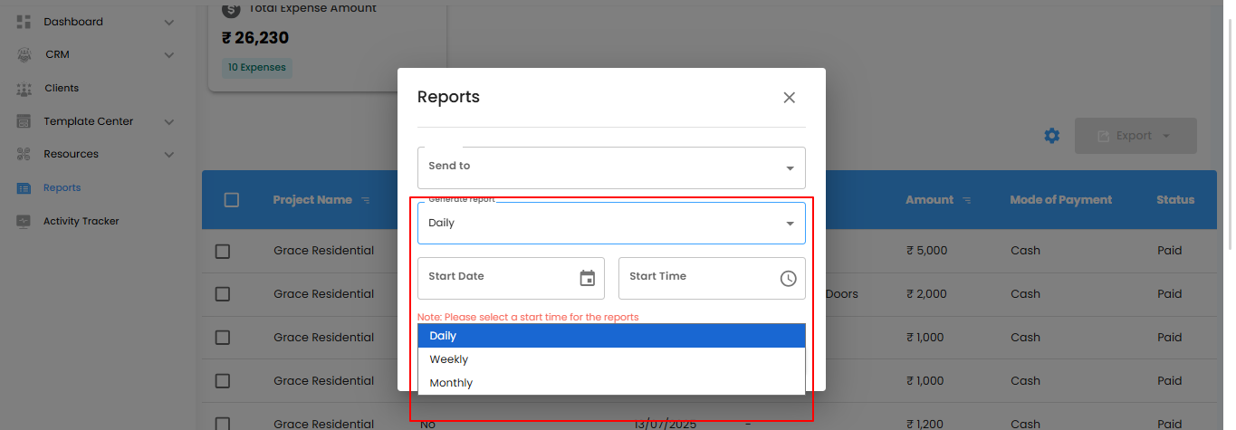Screen dimensions: 1236x430
Task: Expand the Resources sidebar menu chevron
Action: [169, 155]
